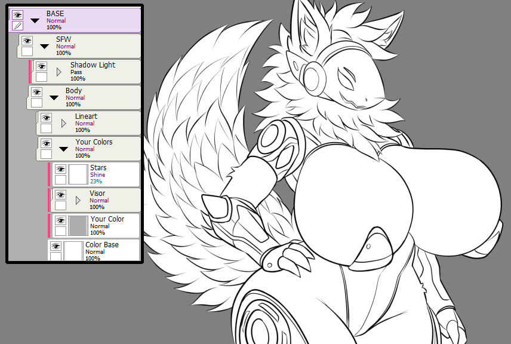Tick the box under Body's eye icon

(x=36, y=103)
